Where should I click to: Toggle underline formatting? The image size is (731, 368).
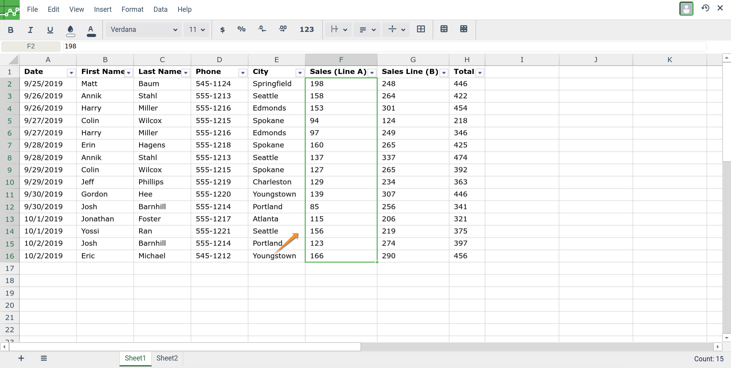[x=50, y=30]
